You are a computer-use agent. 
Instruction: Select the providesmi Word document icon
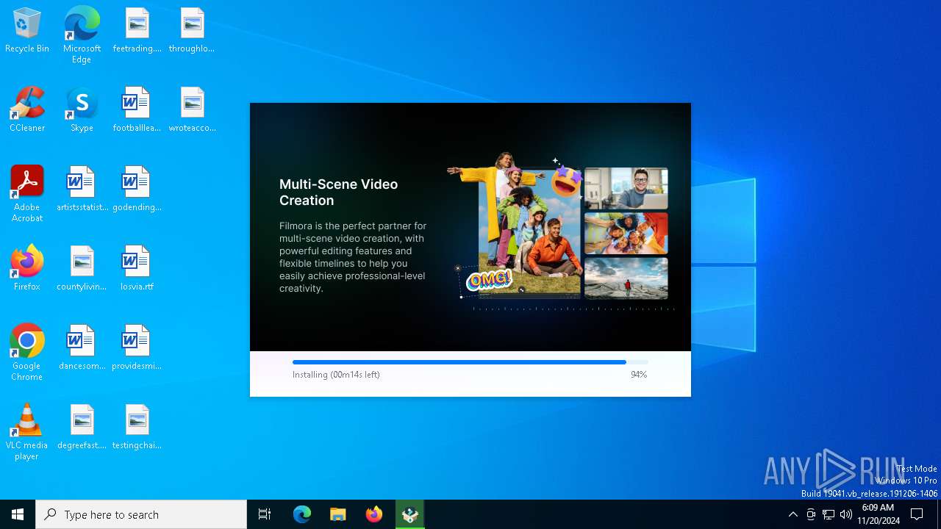[x=137, y=348]
